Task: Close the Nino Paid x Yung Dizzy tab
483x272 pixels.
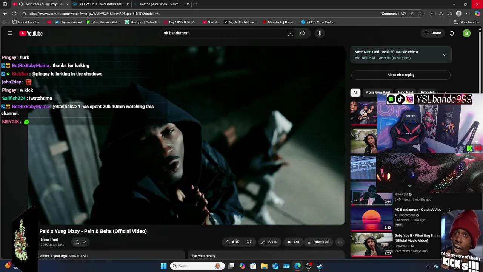Action: point(68,4)
